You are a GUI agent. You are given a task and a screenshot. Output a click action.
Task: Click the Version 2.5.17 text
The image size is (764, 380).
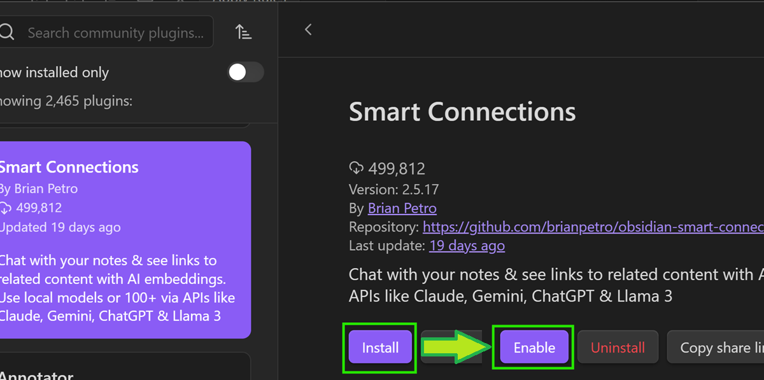point(393,189)
